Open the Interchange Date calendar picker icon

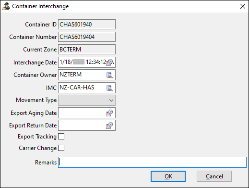coord(110,62)
